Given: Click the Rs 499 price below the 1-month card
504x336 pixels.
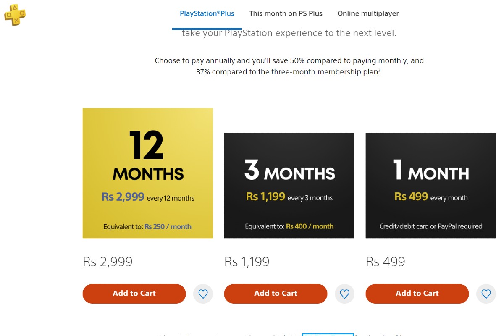Looking at the screenshot, I should [x=386, y=262].
